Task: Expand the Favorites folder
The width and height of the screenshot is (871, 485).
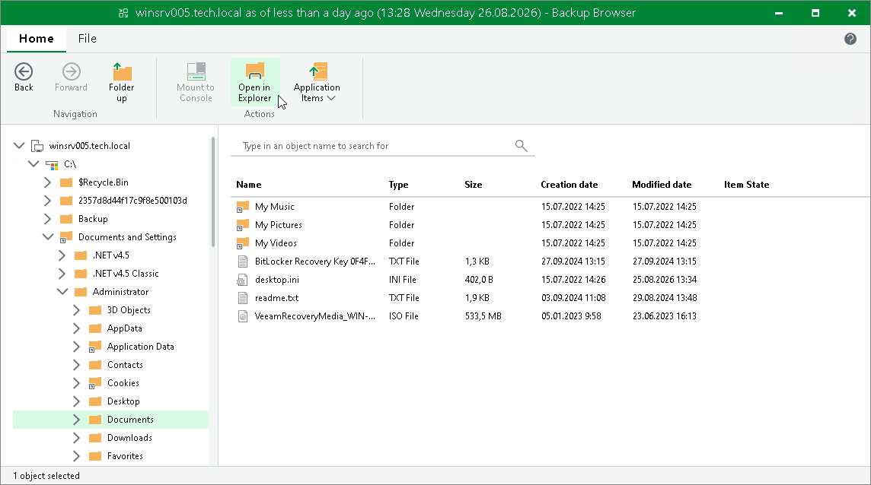Action: 76,456
